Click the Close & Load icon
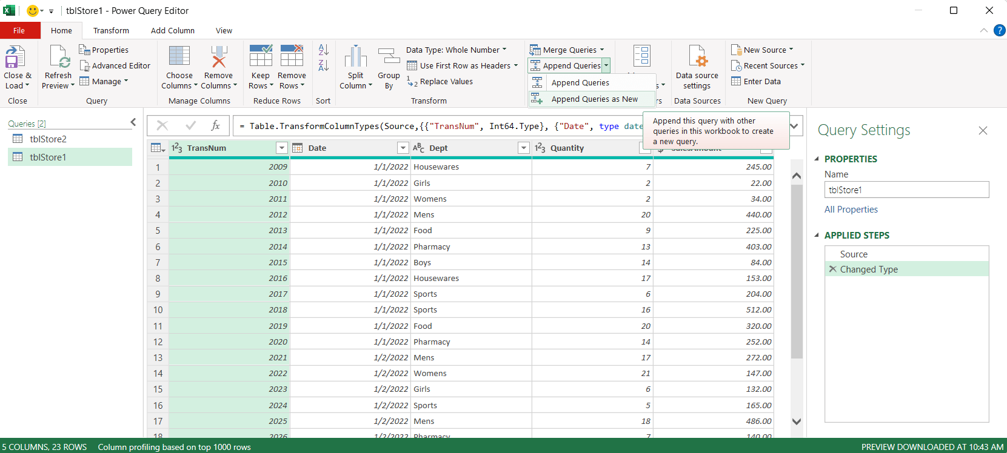This screenshot has height=453, width=1007. 15,57
